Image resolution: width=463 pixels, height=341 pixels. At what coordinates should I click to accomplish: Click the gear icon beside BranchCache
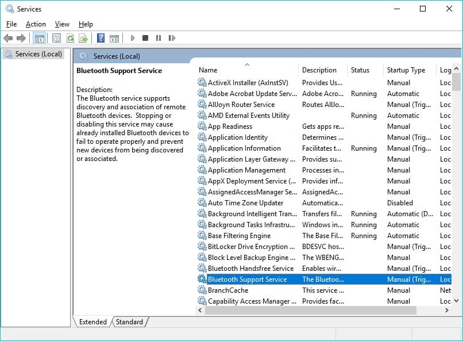coord(202,290)
